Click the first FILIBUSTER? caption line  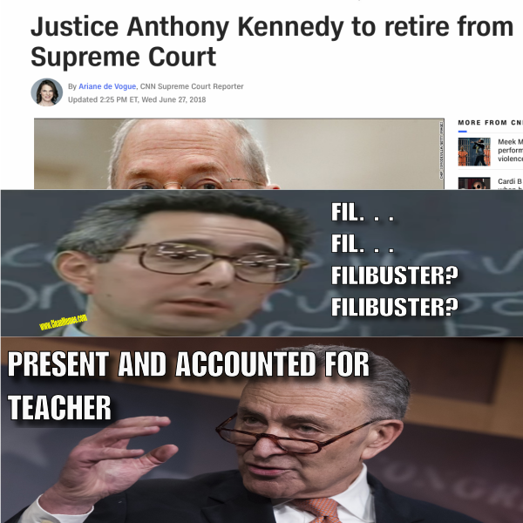(395, 275)
